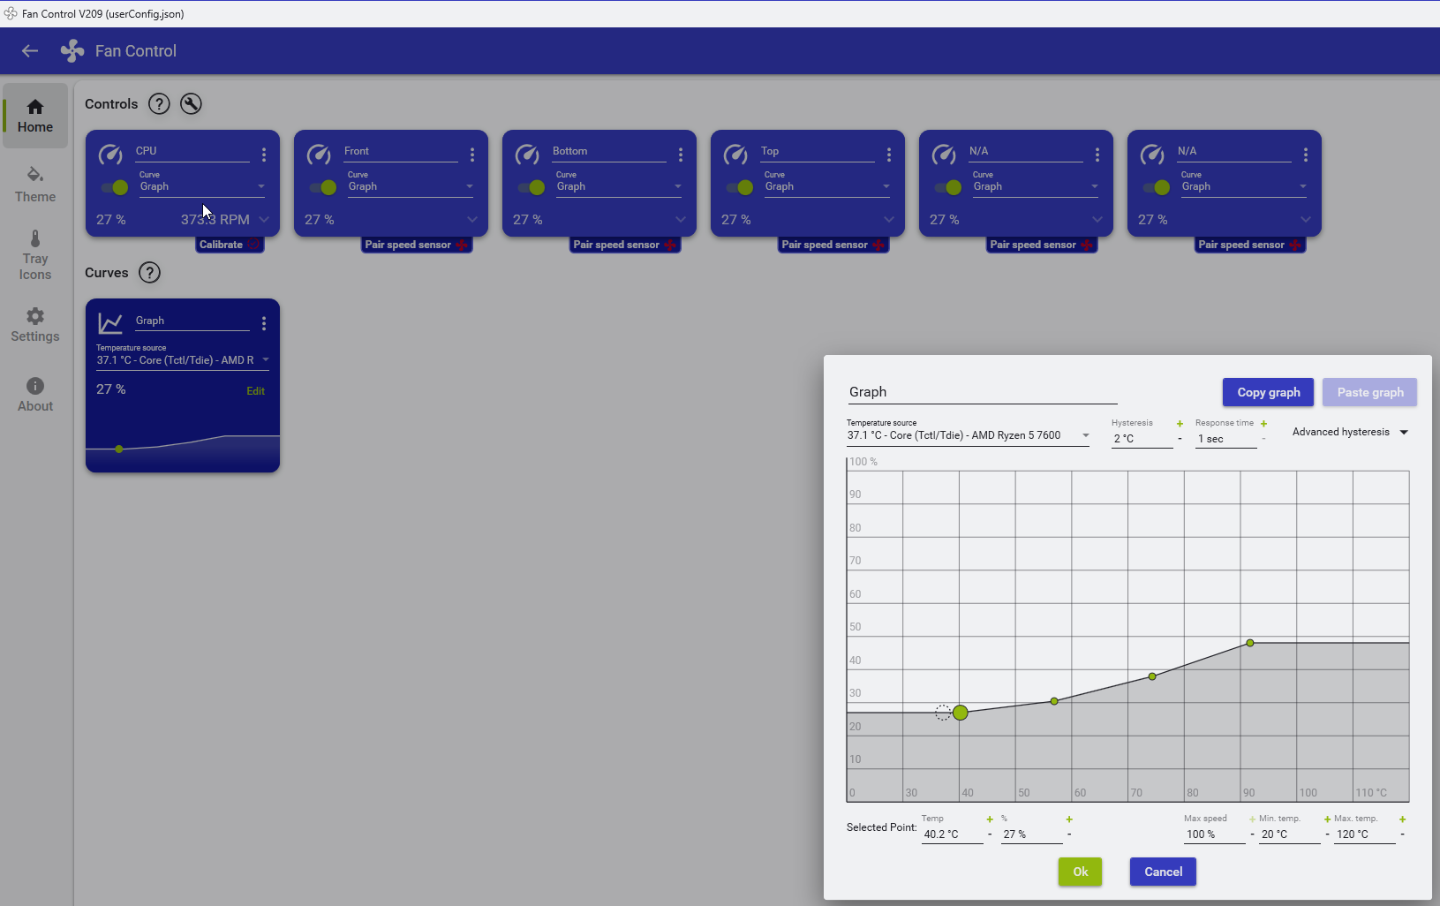The width and height of the screenshot is (1440, 906).
Task: Click Pair speed sensor under Bottom card
Action: pos(625,245)
